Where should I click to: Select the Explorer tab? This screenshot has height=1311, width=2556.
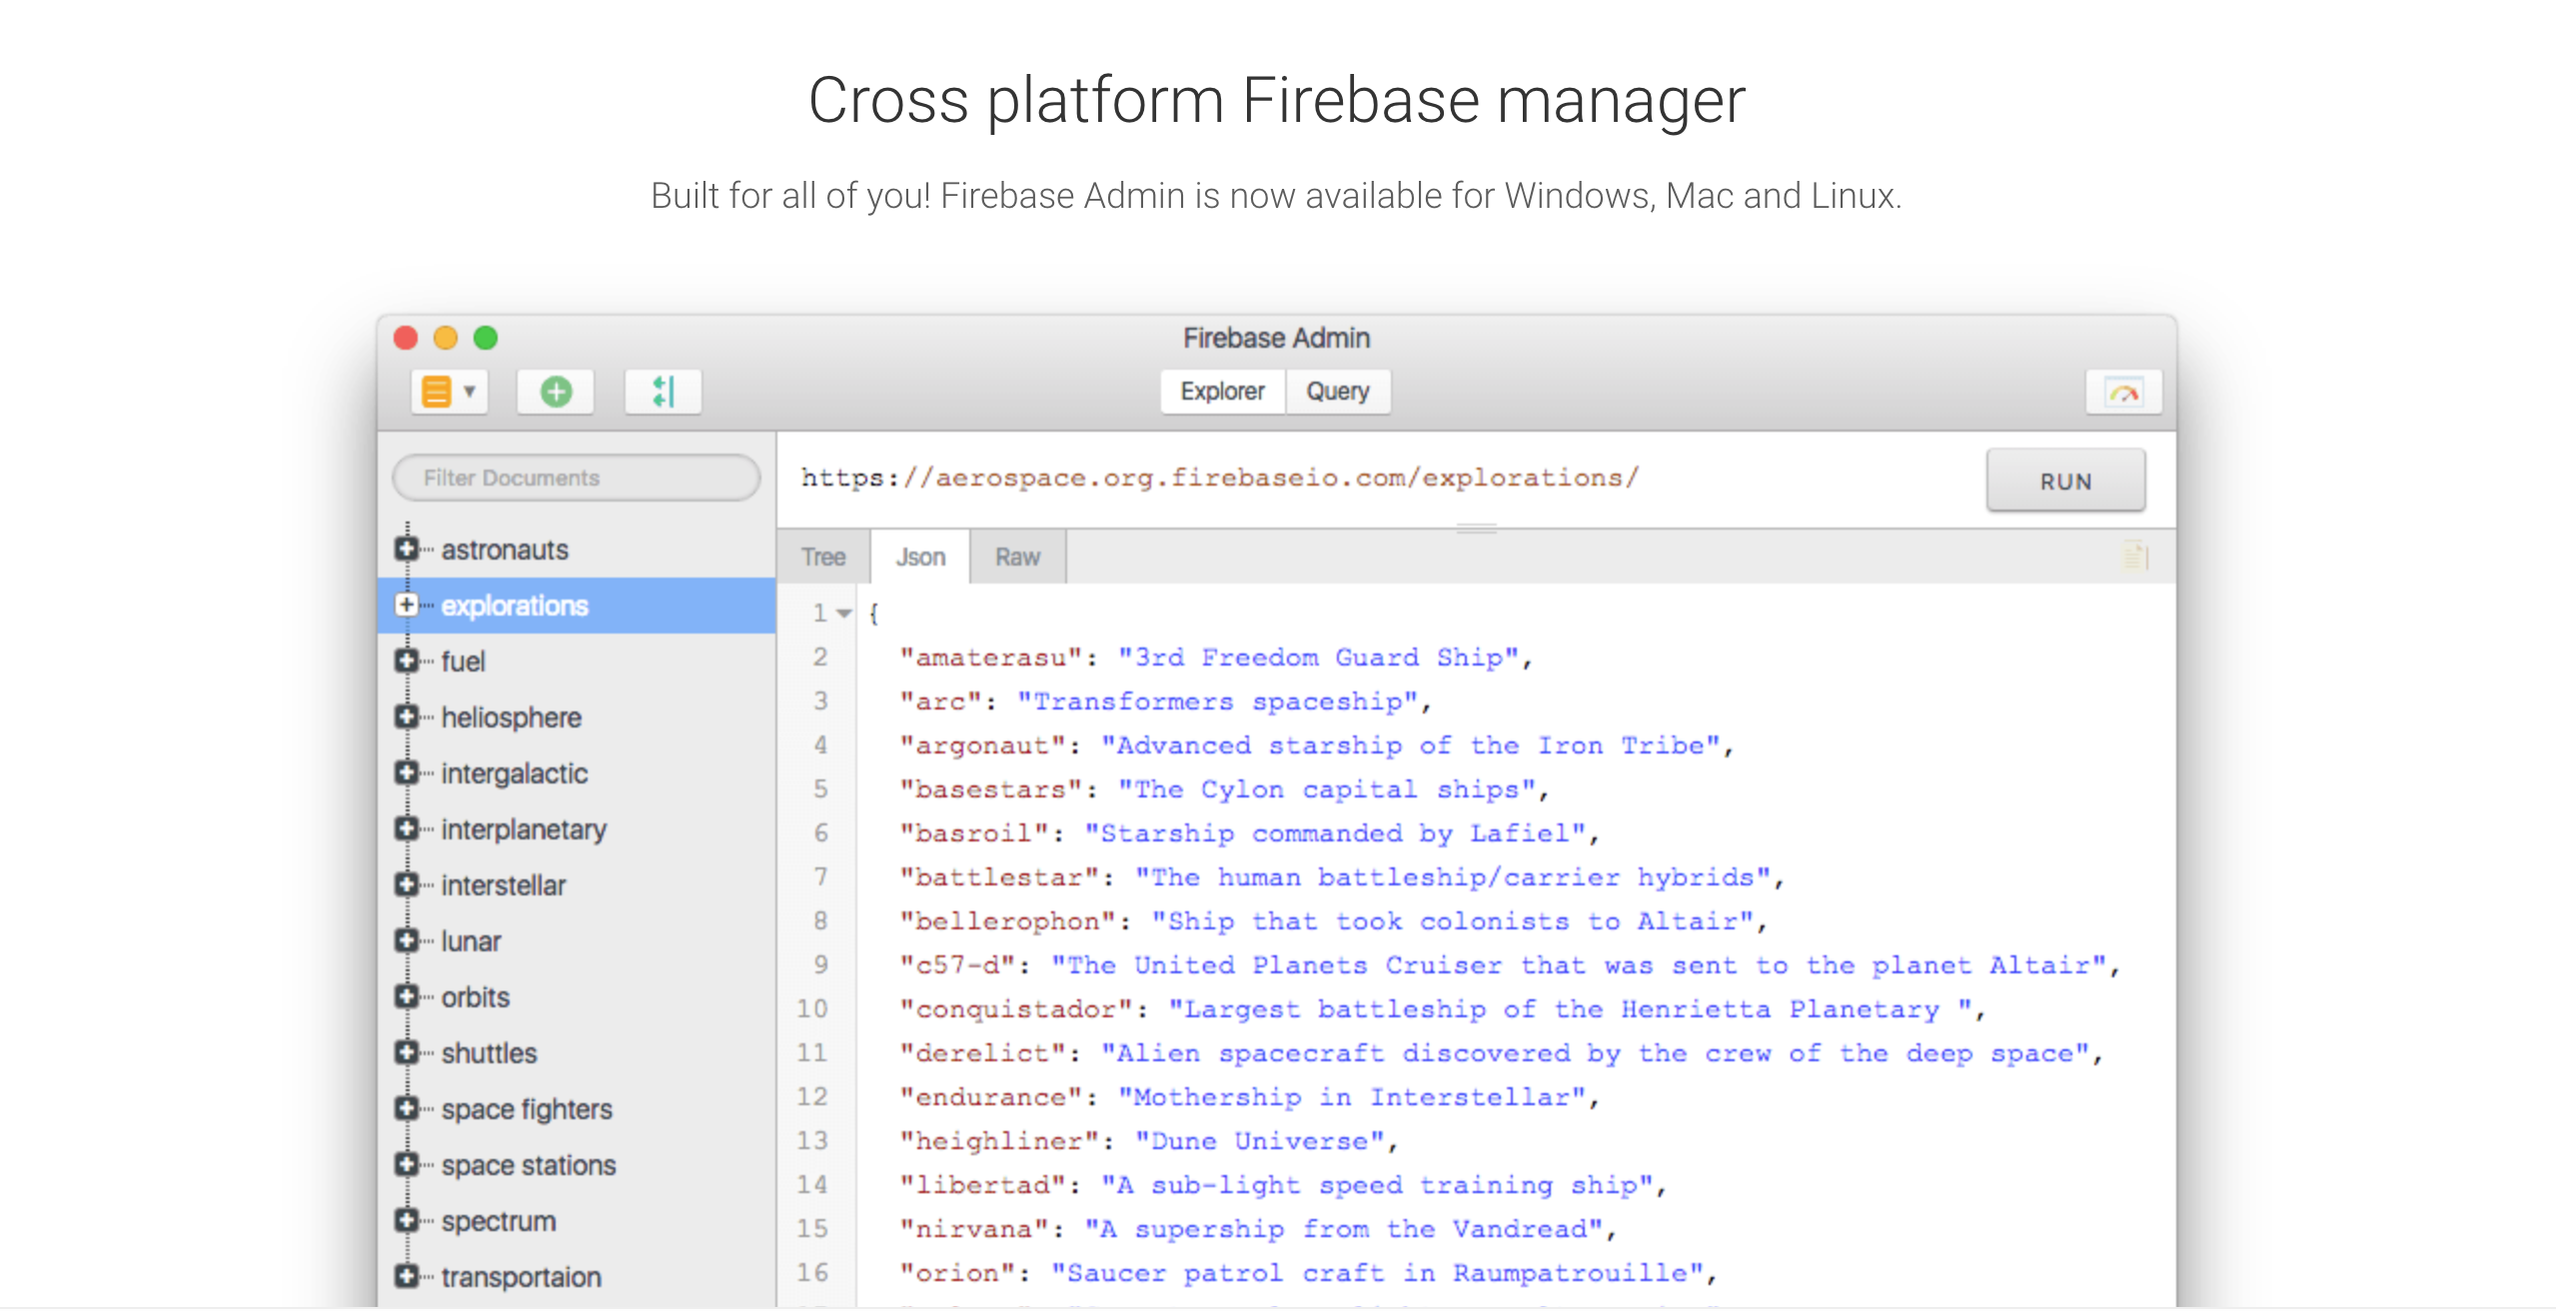[x=1221, y=391]
